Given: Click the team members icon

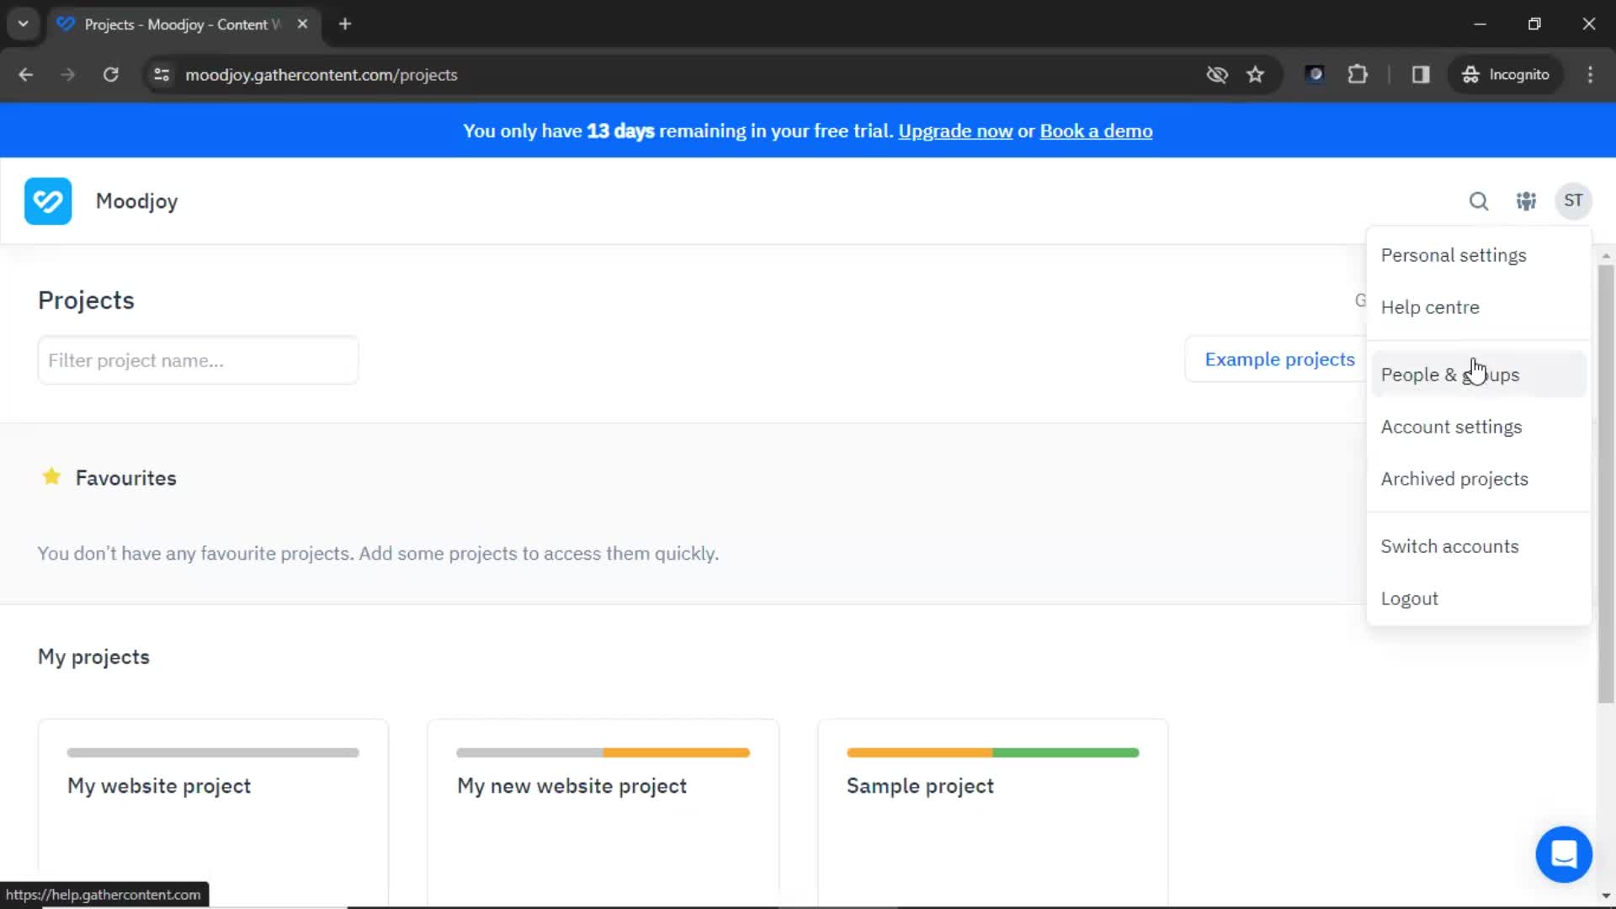Looking at the screenshot, I should point(1526,199).
